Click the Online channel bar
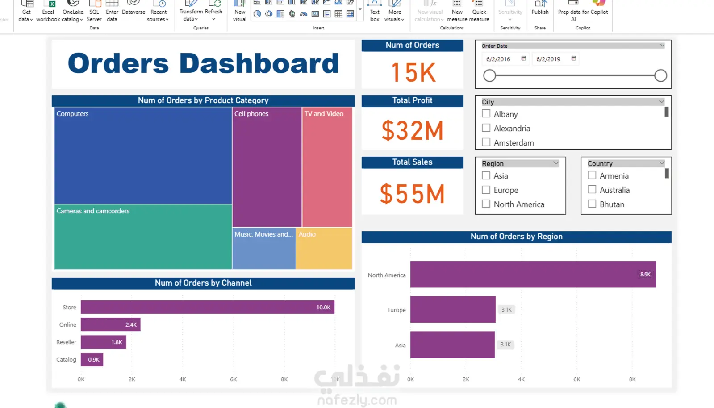The height and width of the screenshot is (408, 714). [111, 325]
